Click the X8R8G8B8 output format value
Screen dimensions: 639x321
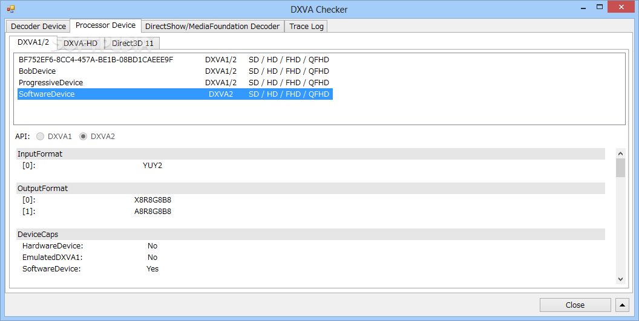[x=153, y=200]
